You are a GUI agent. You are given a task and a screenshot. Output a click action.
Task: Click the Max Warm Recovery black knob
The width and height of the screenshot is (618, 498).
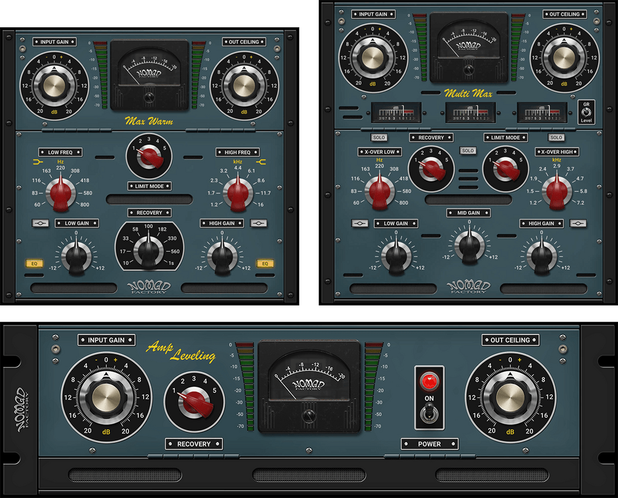tap(148, 251)
